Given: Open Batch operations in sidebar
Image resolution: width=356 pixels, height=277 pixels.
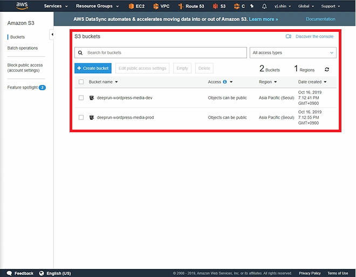Looking at the screenshot, I should coord(23,48).
